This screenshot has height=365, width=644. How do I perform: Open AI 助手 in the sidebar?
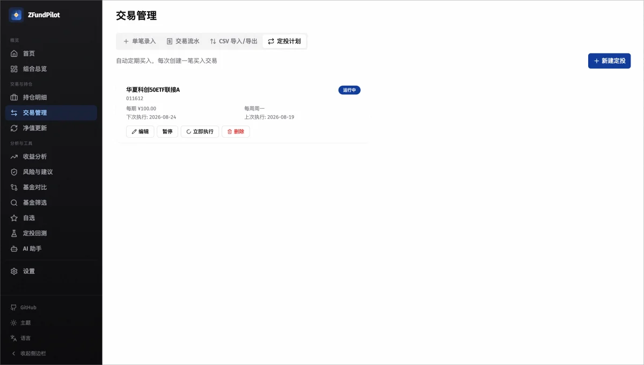51,249
